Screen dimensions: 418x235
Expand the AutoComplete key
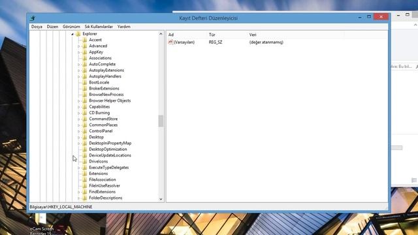[x=78, y=65]
